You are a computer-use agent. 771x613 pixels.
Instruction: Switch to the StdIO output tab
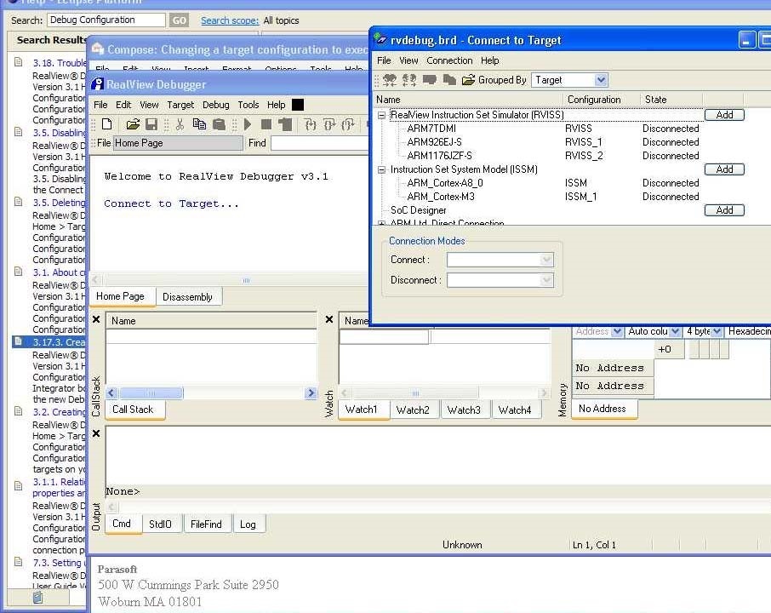160,524
